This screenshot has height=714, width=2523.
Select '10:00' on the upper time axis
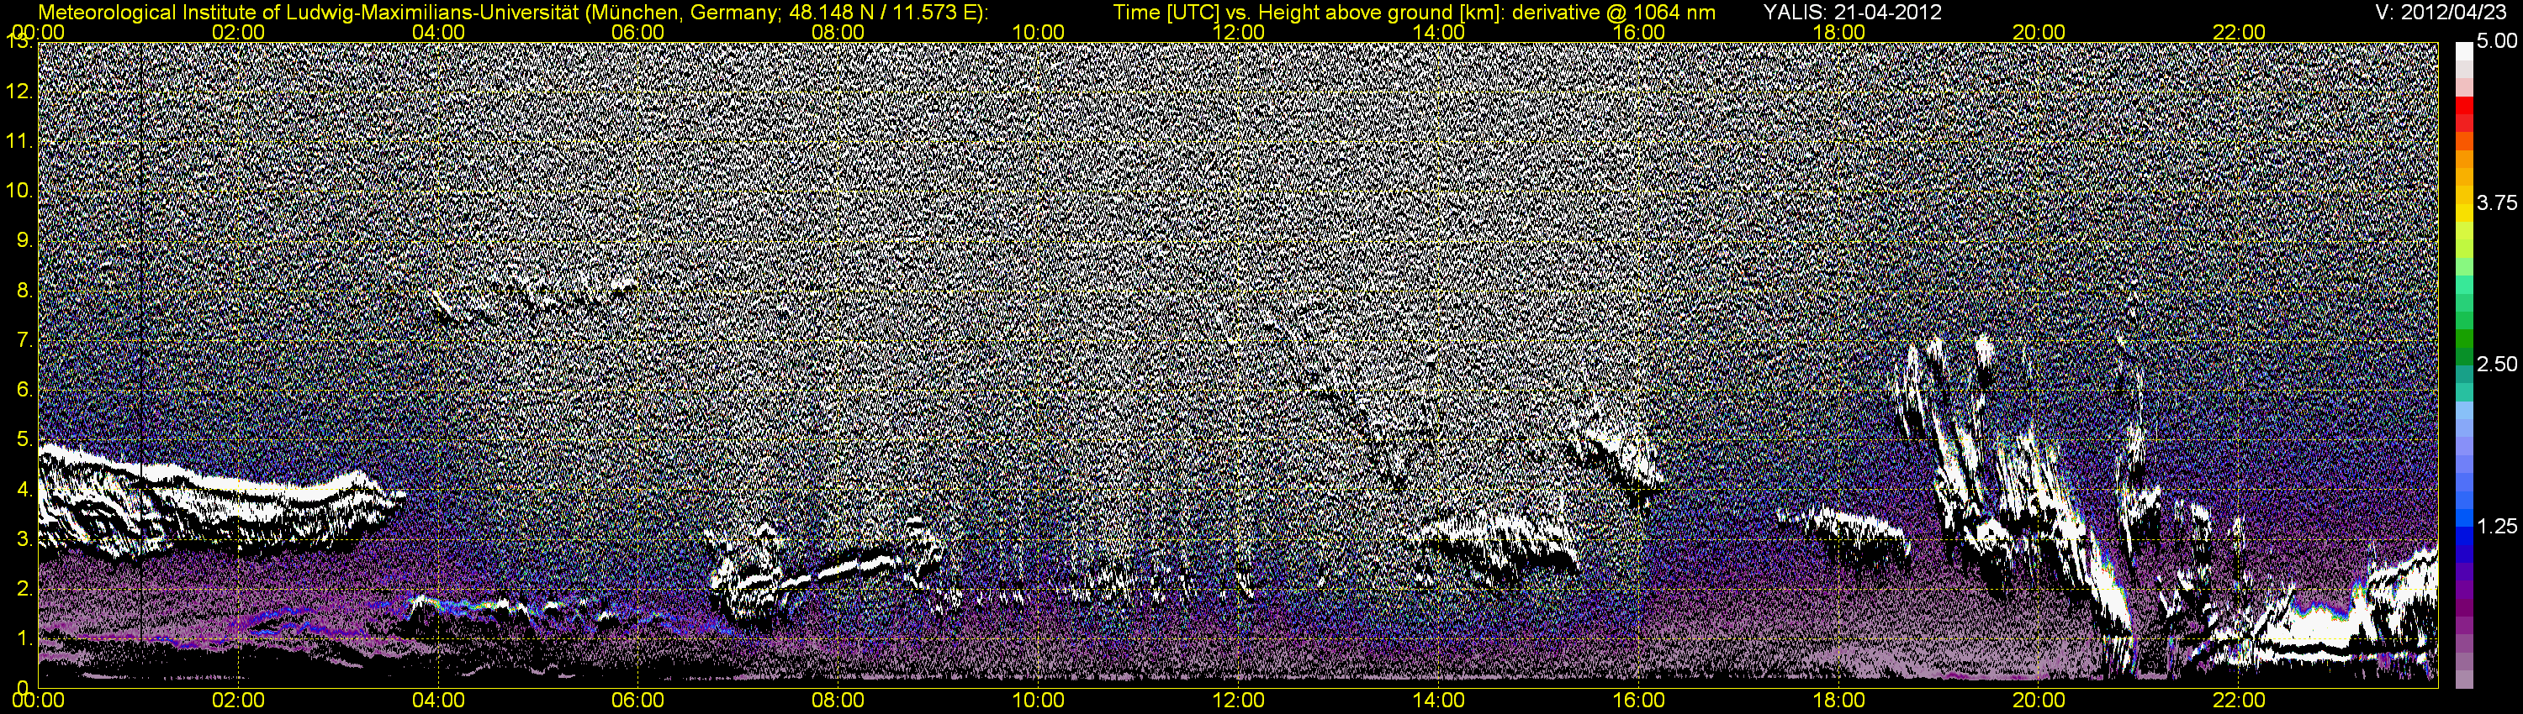(x=1038, y=32)
